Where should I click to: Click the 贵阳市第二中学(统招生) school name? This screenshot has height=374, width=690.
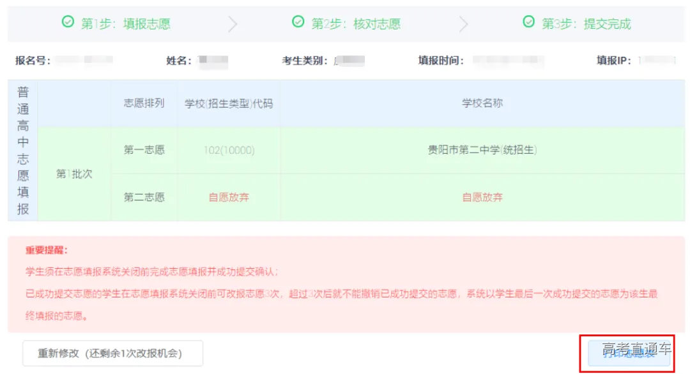tap(483, 151)
